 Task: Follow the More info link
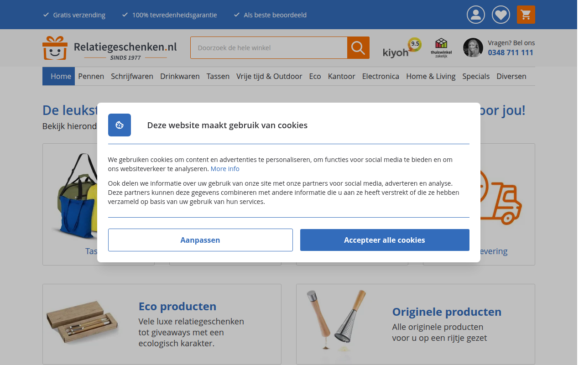click(225, 169)
